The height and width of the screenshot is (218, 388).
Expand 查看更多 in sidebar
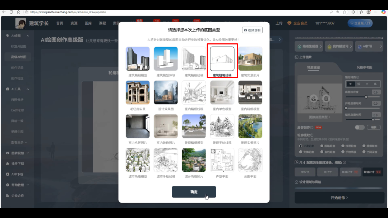[x=19, y=142]
